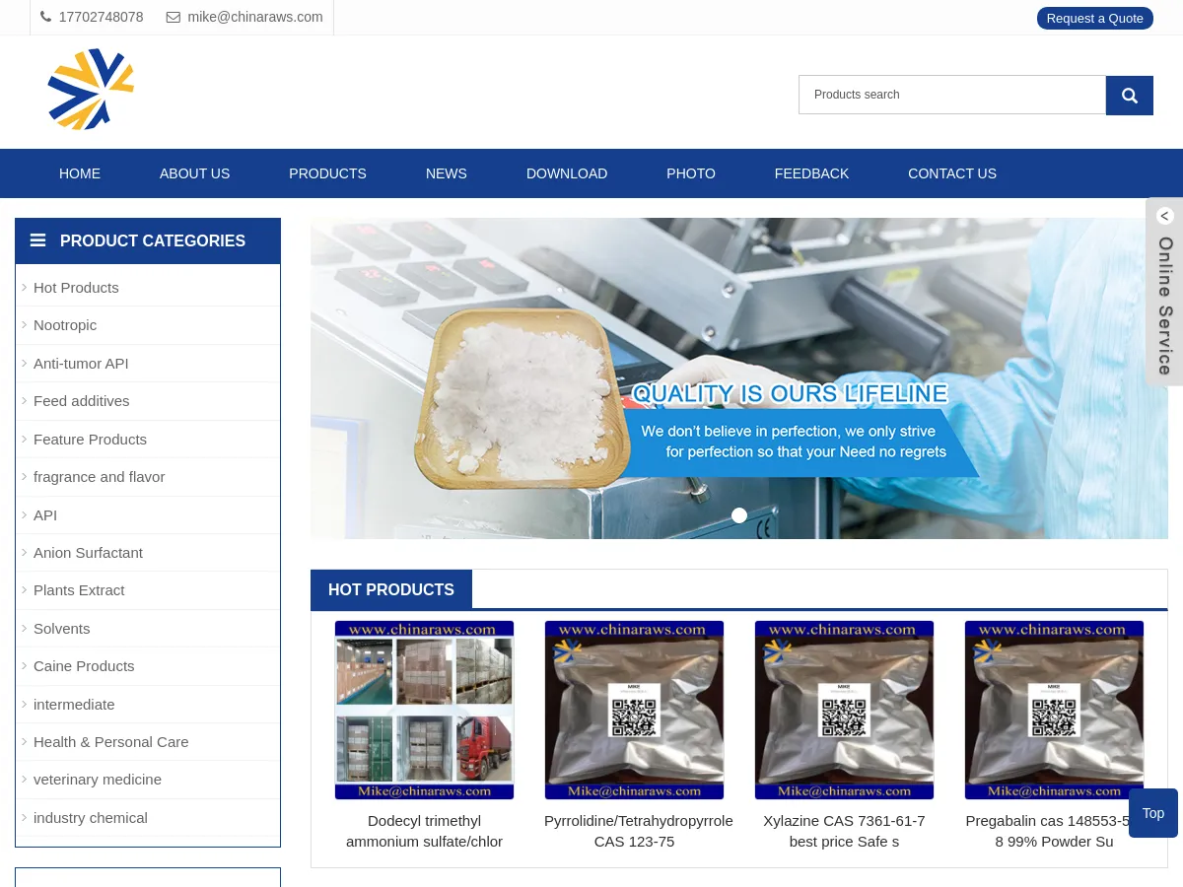The height and width of the screenshot is (887, 1183).
Task: Collapse the Online Service panel arrow
Action: pos(1164,216)
